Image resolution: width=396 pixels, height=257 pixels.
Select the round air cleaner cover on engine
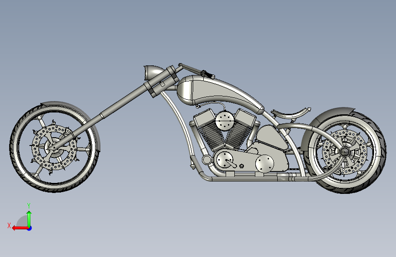pos(224,120)
